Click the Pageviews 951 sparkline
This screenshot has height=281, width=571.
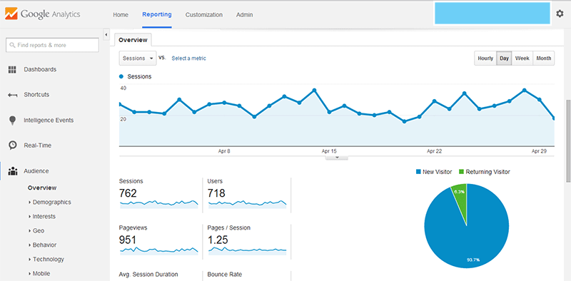click(x=159, y=250)
